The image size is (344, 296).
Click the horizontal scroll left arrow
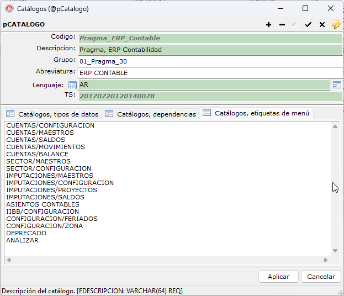[x=9, y=260]
